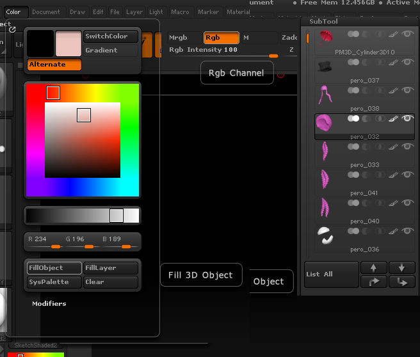Click polypaint brush icon on pero_036 row
The width and height of the screenshot is (420, 357).
393,231
